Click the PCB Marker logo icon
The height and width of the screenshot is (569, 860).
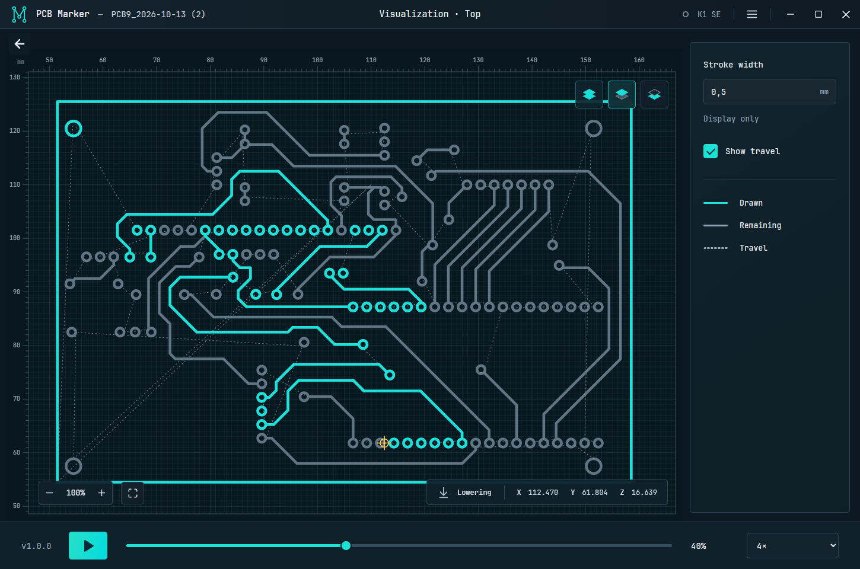point(20,14)
